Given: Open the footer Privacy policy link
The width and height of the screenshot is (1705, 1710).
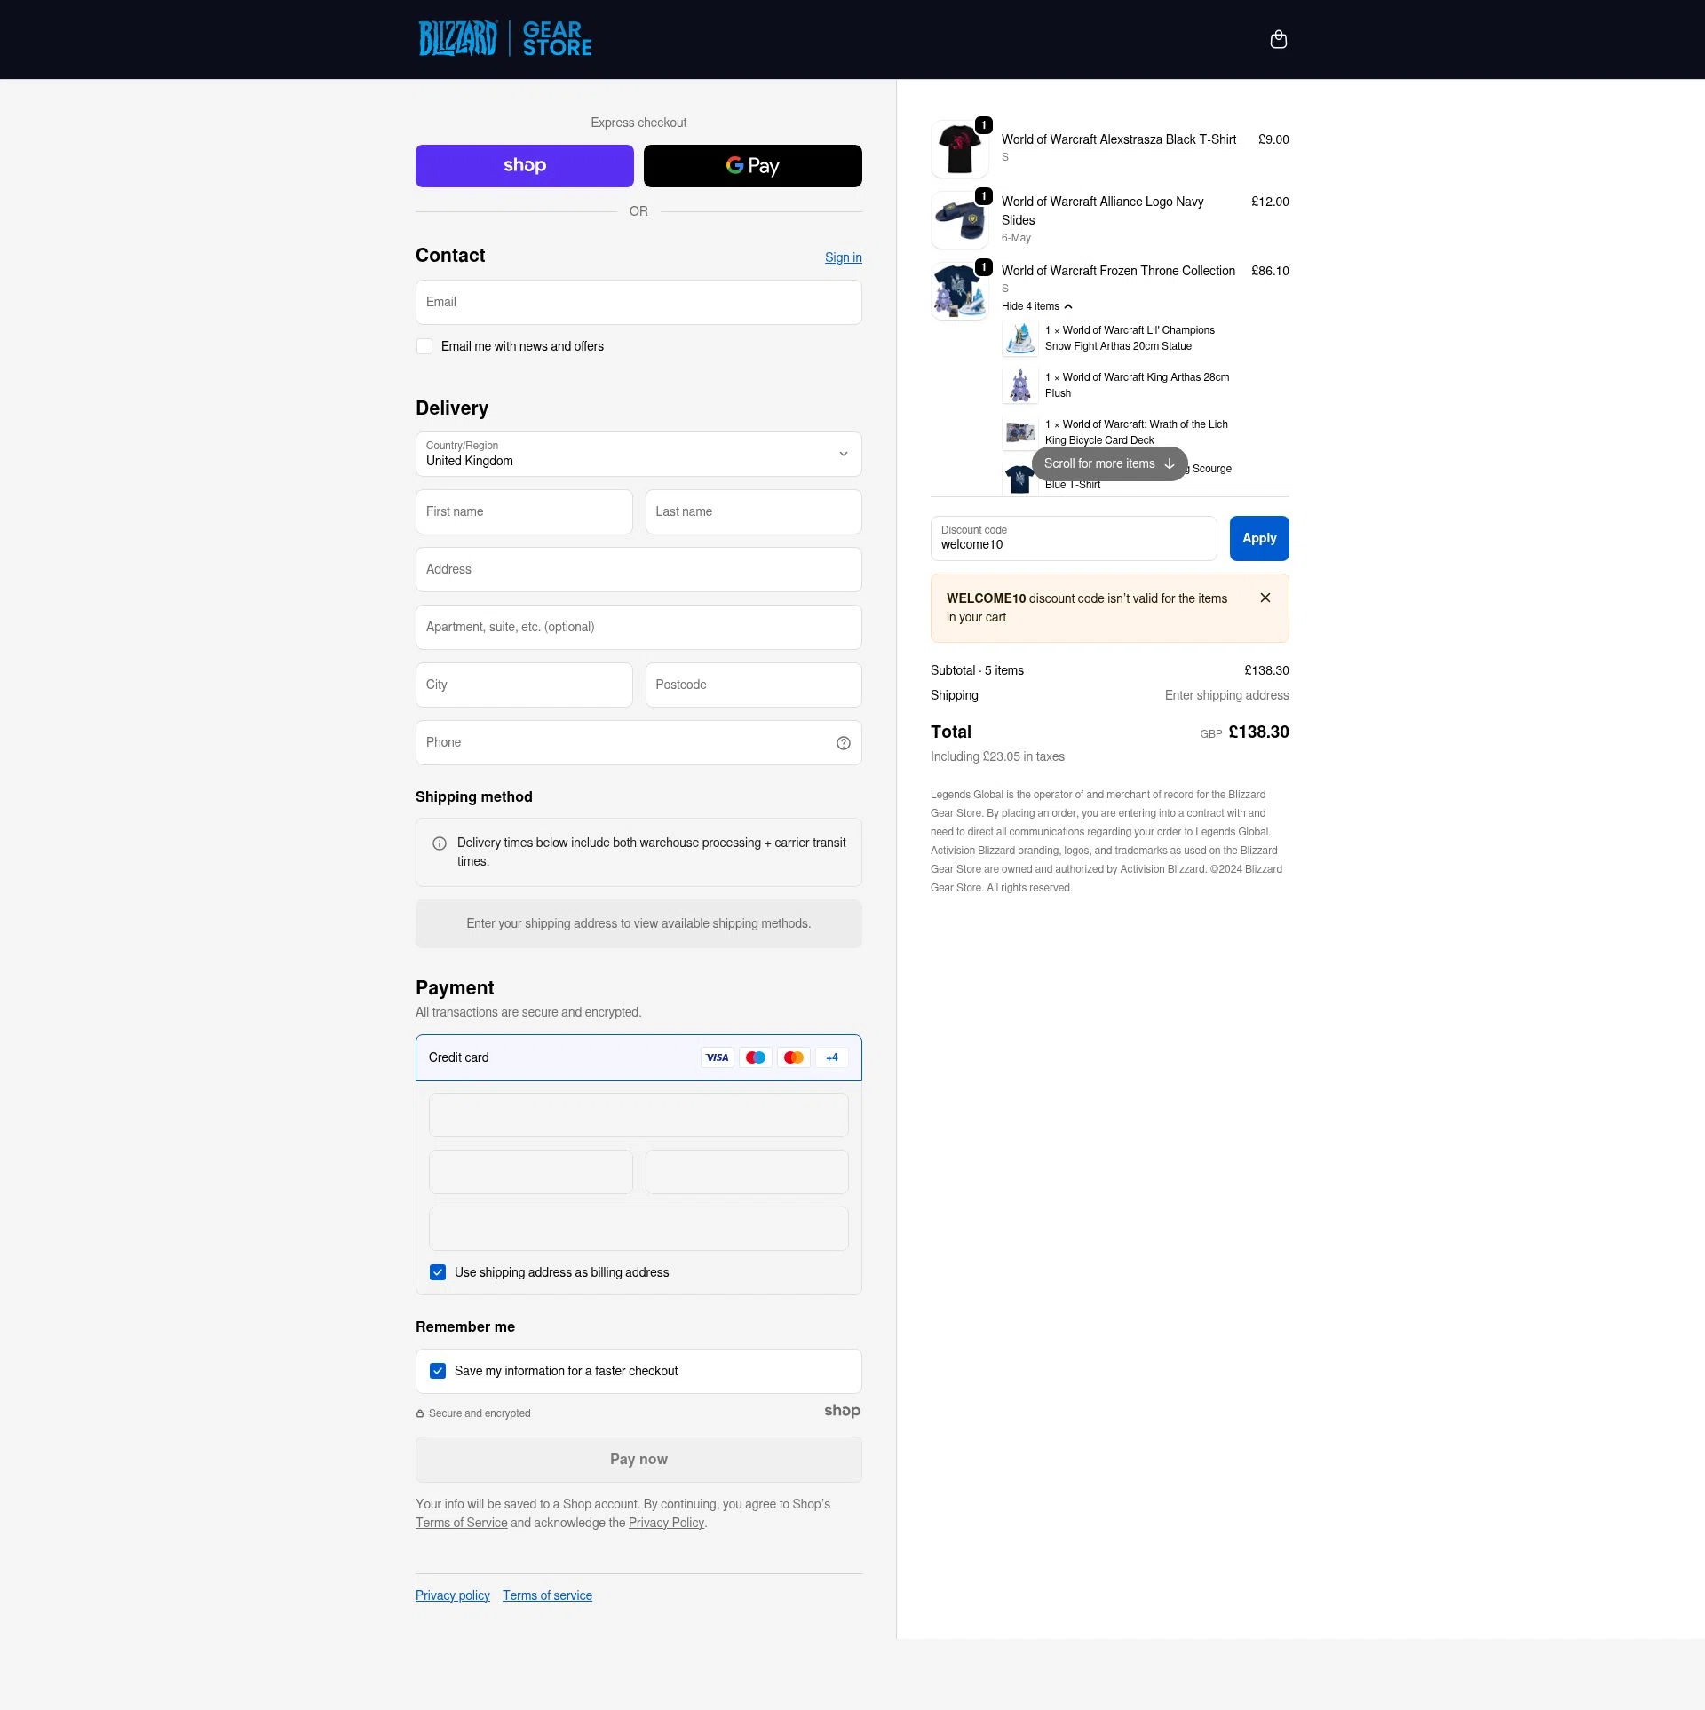Looking at the screenshot, I should (453, 1595).
